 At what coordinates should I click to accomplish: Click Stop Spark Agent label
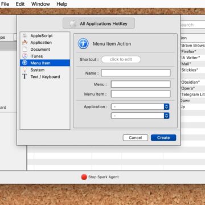coord(104,177)
